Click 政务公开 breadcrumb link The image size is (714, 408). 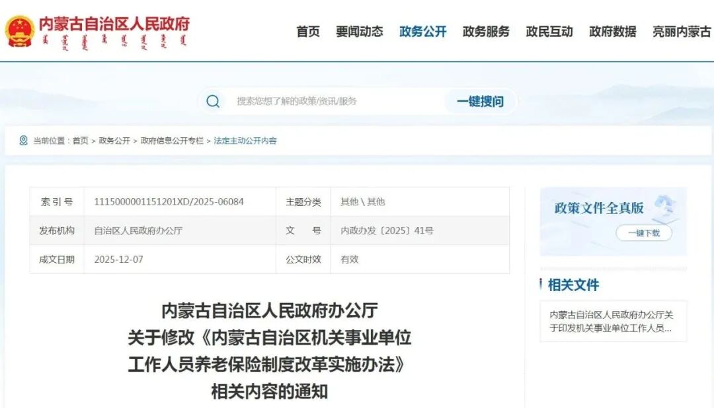tap(114, 141)
